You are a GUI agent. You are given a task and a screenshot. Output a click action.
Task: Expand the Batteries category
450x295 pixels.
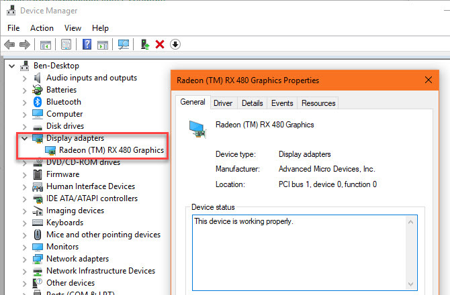click(x=25, y=91)
